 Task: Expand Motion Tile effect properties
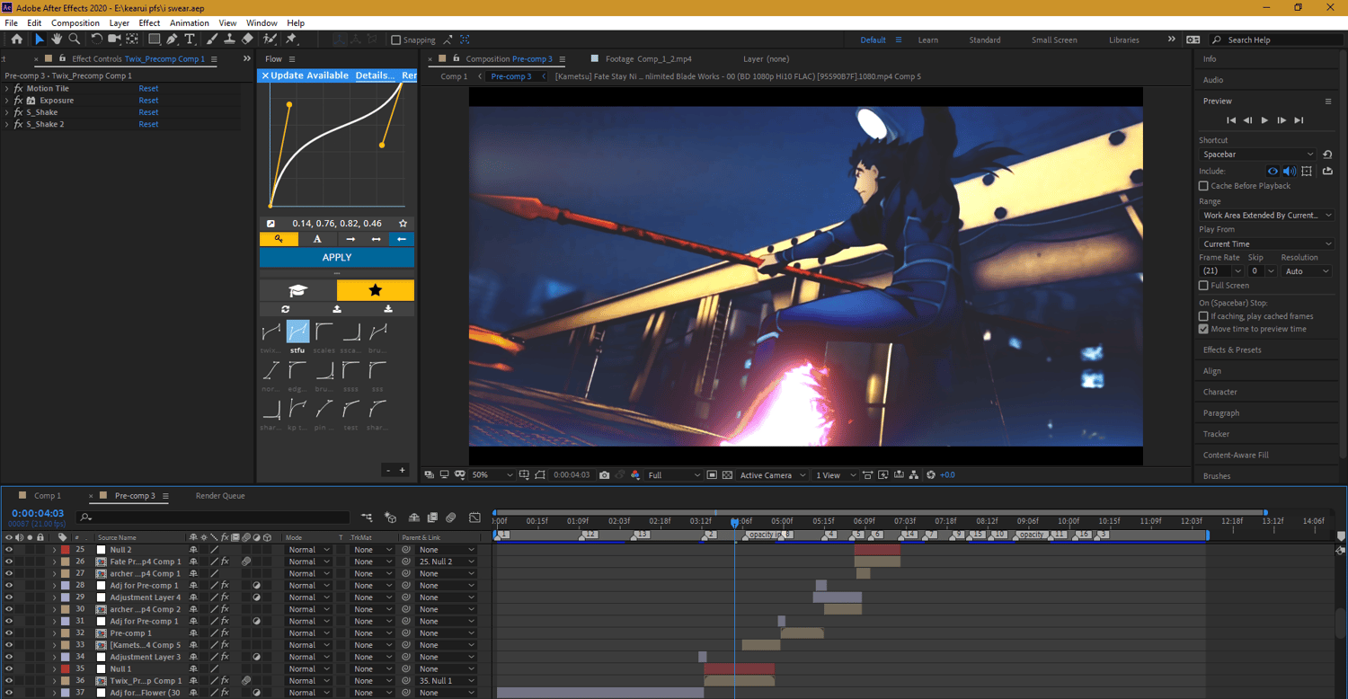pos(7,89)
